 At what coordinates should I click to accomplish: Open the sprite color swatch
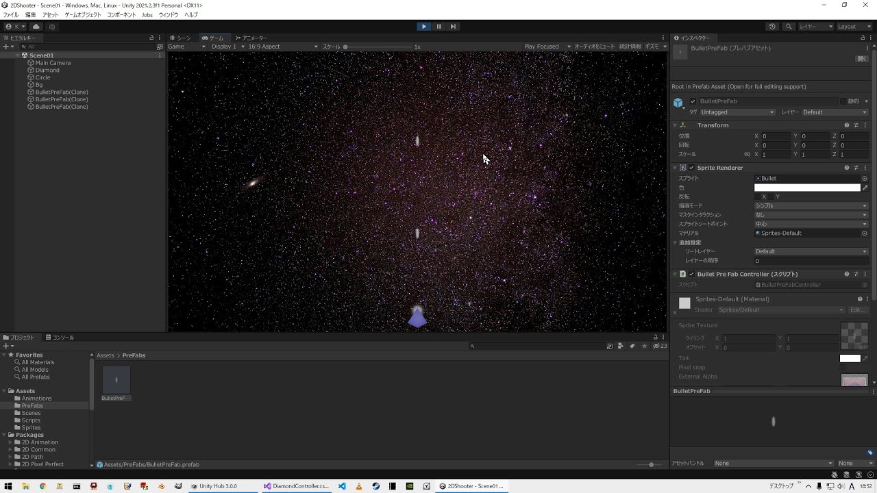pos(807,188)
